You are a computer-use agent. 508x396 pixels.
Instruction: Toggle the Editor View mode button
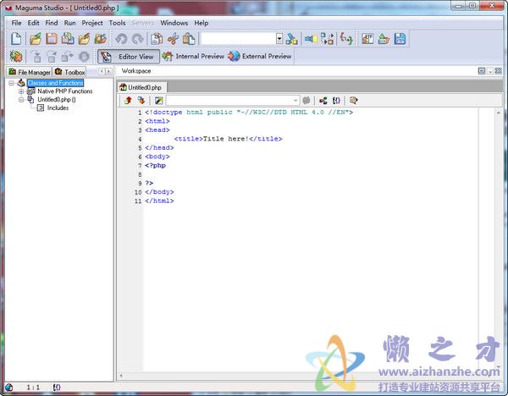pyautogui.click(x=129, y=57)
